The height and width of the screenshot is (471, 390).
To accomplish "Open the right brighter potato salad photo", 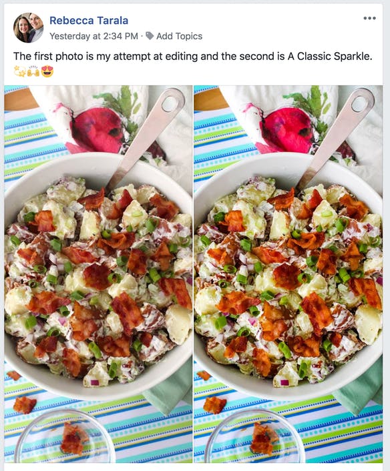I will (x=288, y=274).
